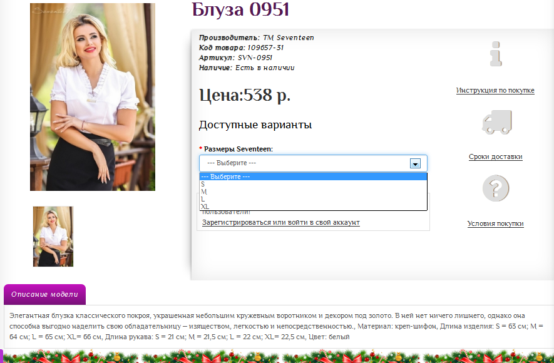Open the Сроки доставки link
Viewport: 554px width, 363px height.
pyautogui.click(x=495, y=157)
